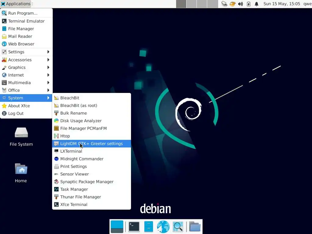Screen dimensions: 312x234
Task: Launch Synaptic Package Manager
Action: 91,182
